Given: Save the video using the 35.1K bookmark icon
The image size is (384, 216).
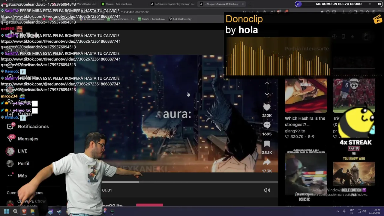Looking at the screenshot, I should tap(267, 144).
